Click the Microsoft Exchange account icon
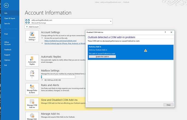Image resolution: width=187 pixels, height=120 pixels. 28,21
